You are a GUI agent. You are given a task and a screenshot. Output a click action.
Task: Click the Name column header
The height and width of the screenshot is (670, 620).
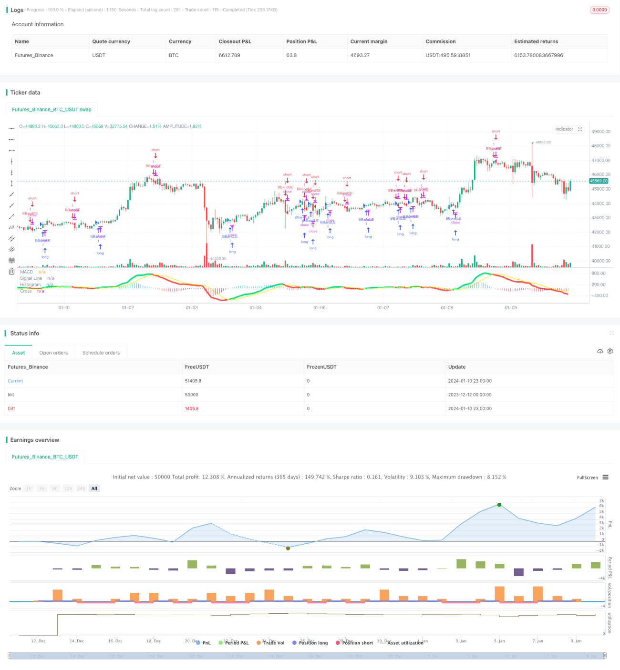tap(22, 41)
